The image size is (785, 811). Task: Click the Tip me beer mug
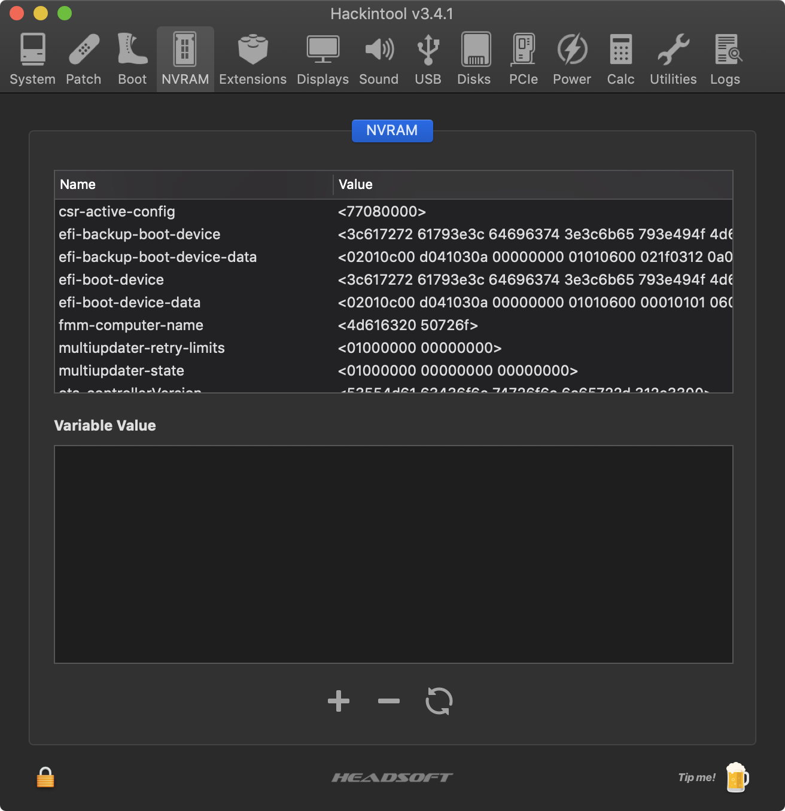pyautogui.click(x=737, y=777)
